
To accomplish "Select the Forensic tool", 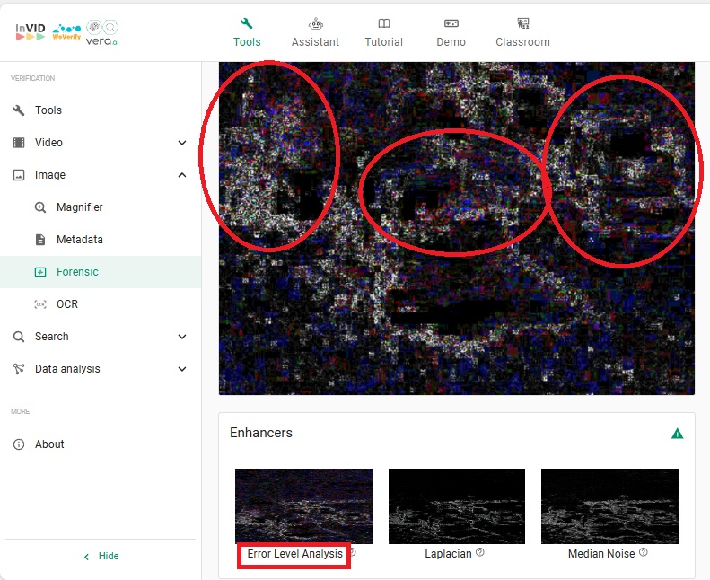I will coord(77,272).
